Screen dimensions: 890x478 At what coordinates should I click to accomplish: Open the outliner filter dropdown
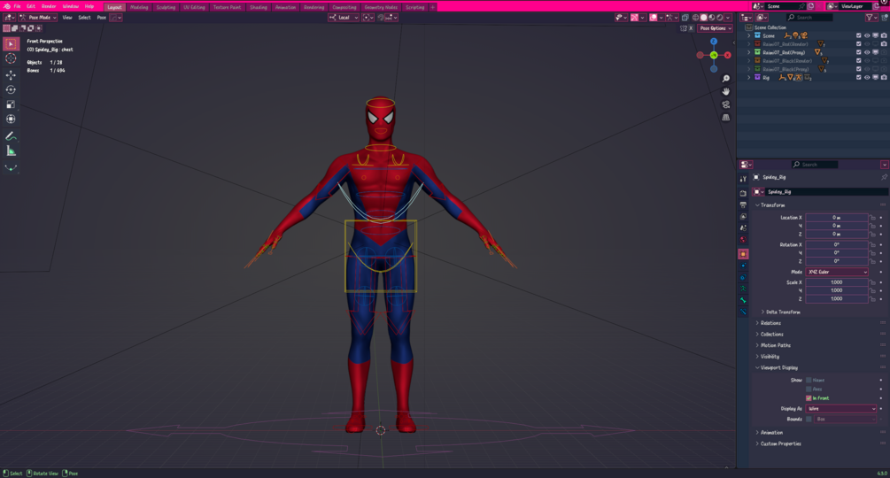coord(871,18)
